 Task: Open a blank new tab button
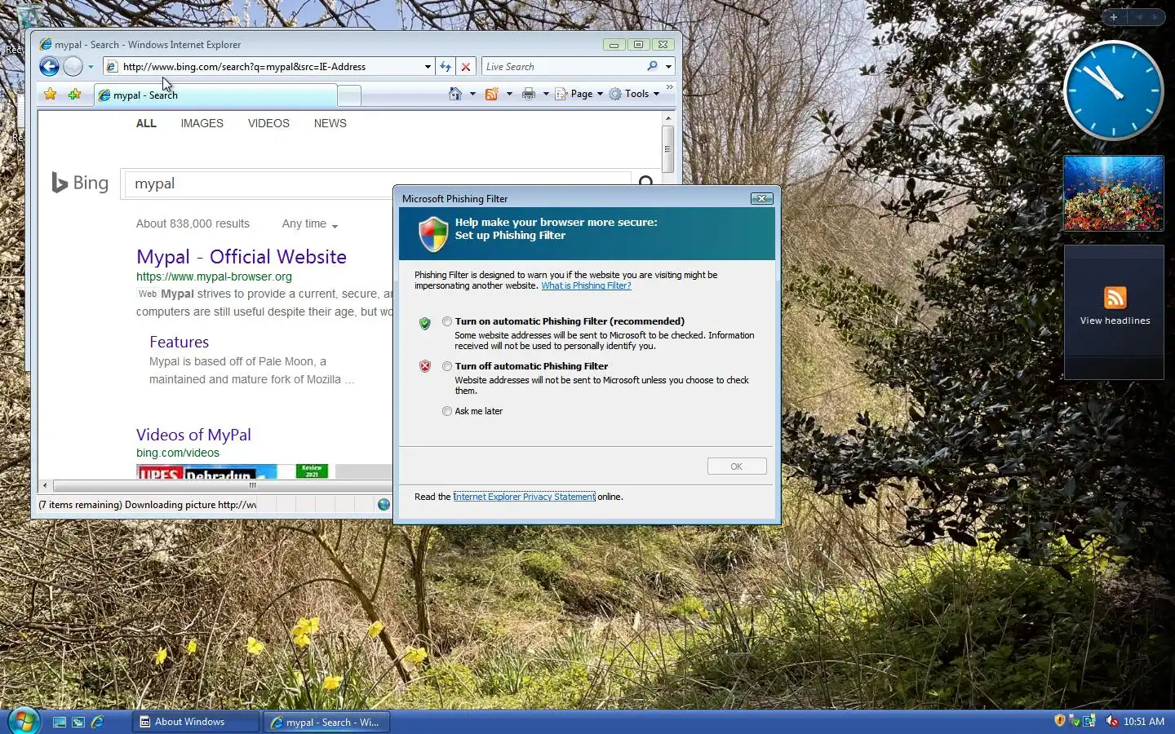pyautogui.click(x=349, y=95)
